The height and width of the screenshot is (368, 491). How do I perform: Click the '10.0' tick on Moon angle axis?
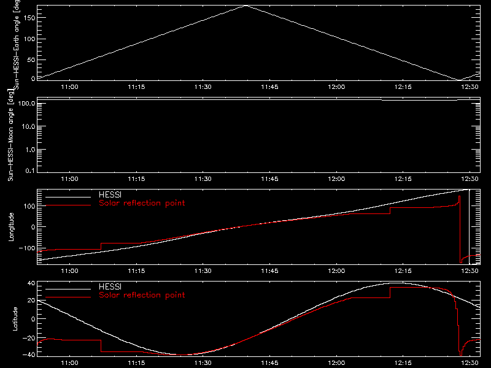click(x=28, y=126)
